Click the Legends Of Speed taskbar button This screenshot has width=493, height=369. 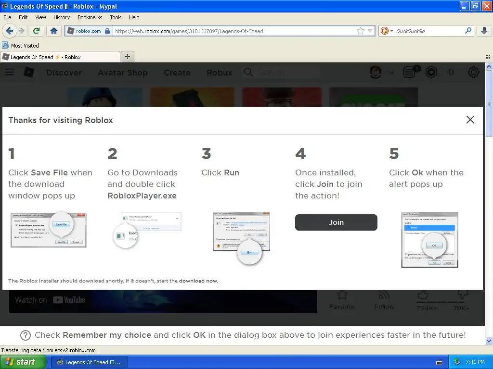click(x=89, y=362)
